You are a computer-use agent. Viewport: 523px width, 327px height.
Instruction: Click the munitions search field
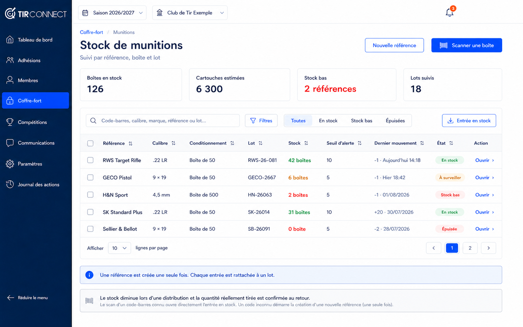(163, 121)
